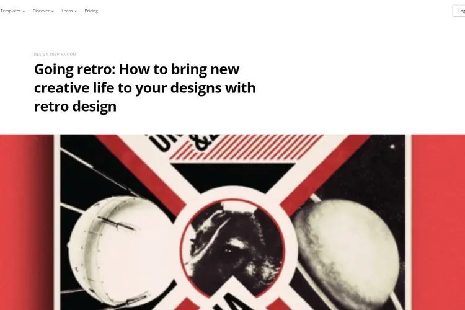Expand the Discover navigation menu
The width and height of the screenshot is (465, 310).
click(43, 11)
